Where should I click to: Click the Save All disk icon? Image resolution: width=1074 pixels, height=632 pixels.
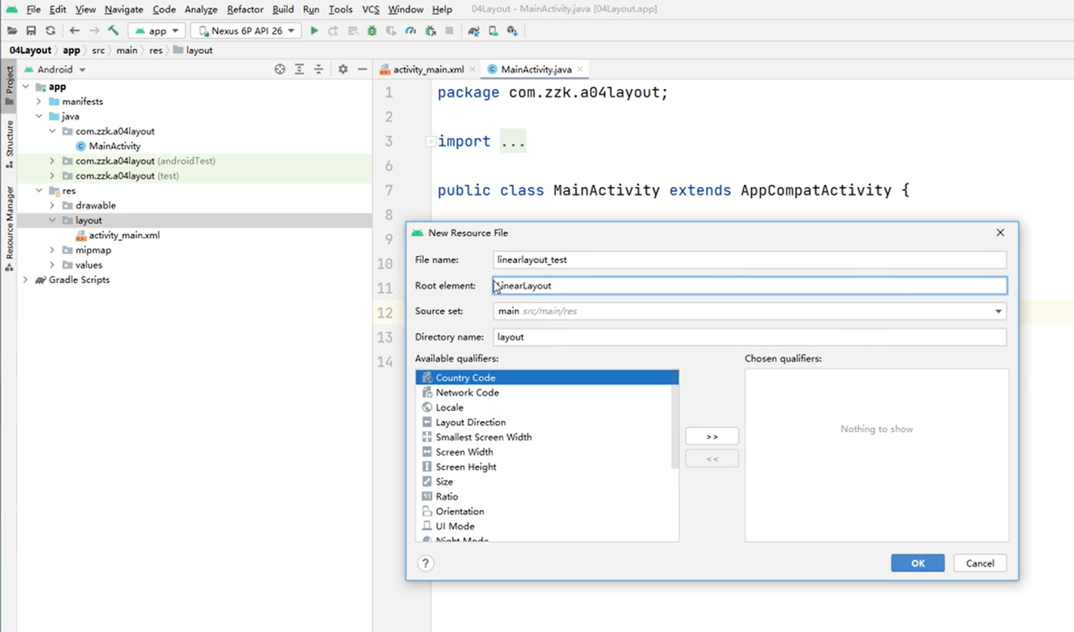[x=30, y=30]
